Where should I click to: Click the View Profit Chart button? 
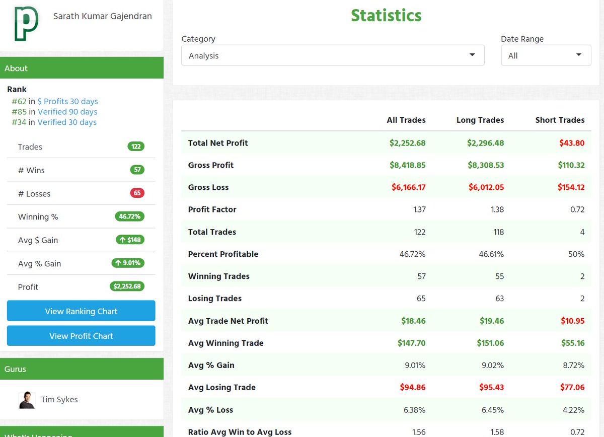81,336
